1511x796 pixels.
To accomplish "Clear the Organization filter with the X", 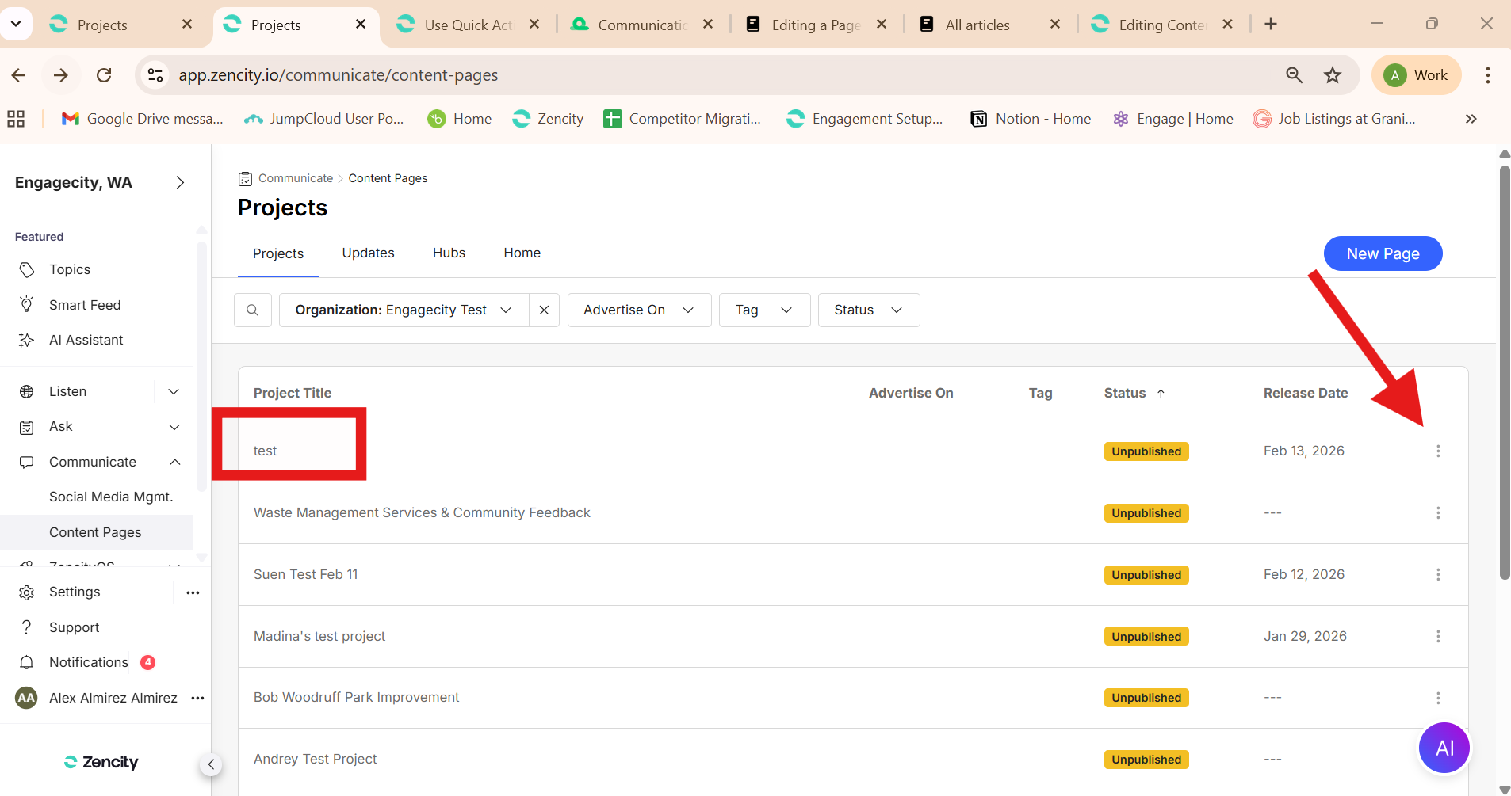I will point(544,310).
